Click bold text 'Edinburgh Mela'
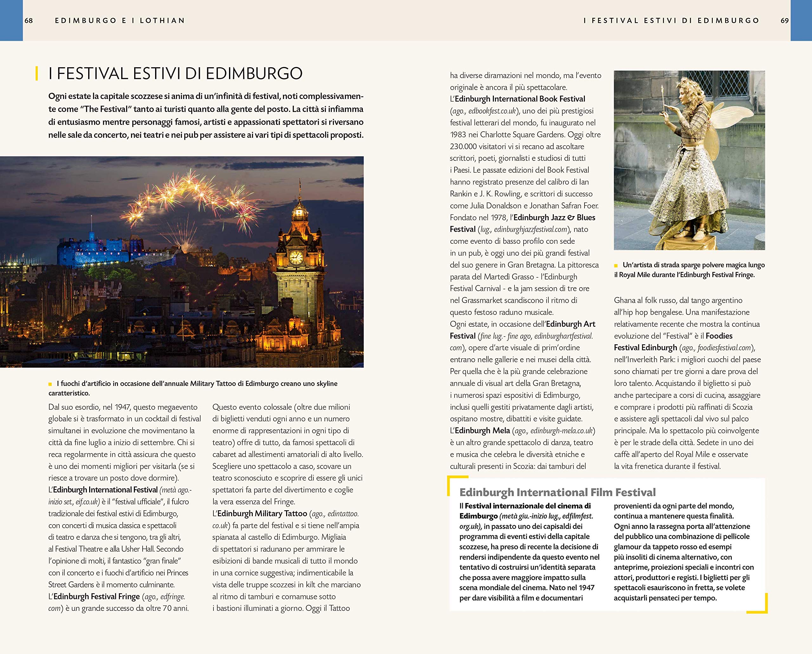 point(482,431)
